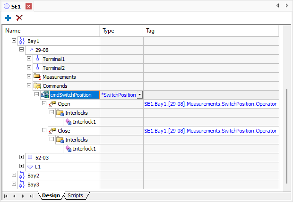Go to next sheet tab arrow
This screenshot has width=293, height=202.
23,196
